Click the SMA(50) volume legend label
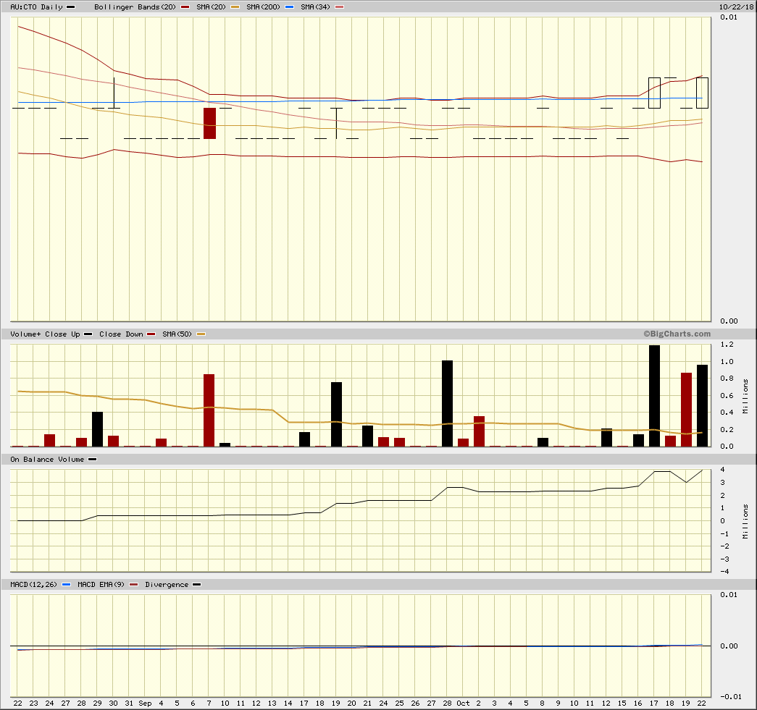Image resolution: width=757 pixels, height=710 pixels. tap(177, 334)
